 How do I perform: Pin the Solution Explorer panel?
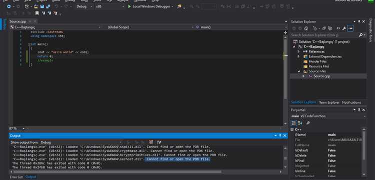click(x=359, y=22)
